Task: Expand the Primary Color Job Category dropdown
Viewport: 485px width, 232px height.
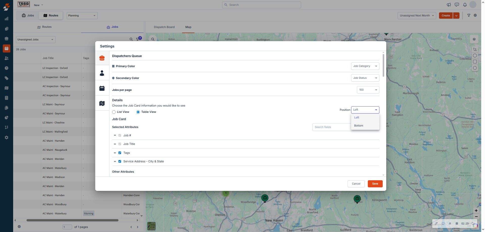Action: point(365,66)
